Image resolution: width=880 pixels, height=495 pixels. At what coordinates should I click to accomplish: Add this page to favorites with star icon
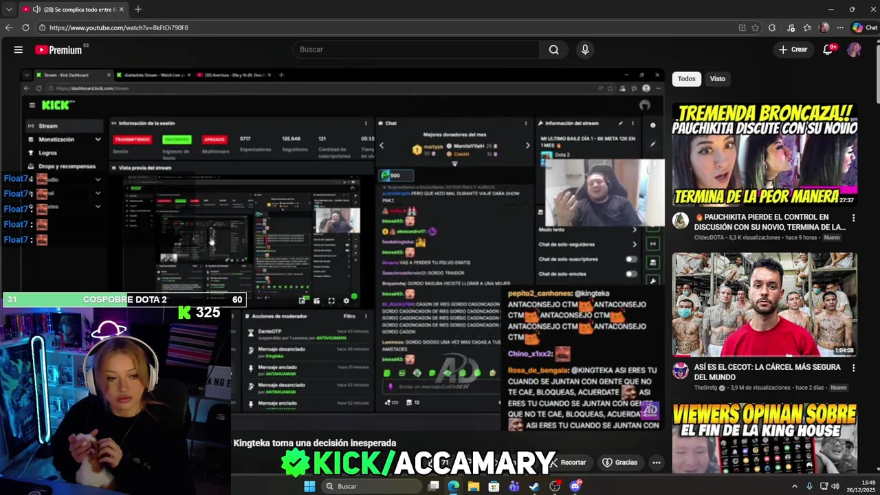click(x=755, y=27)
